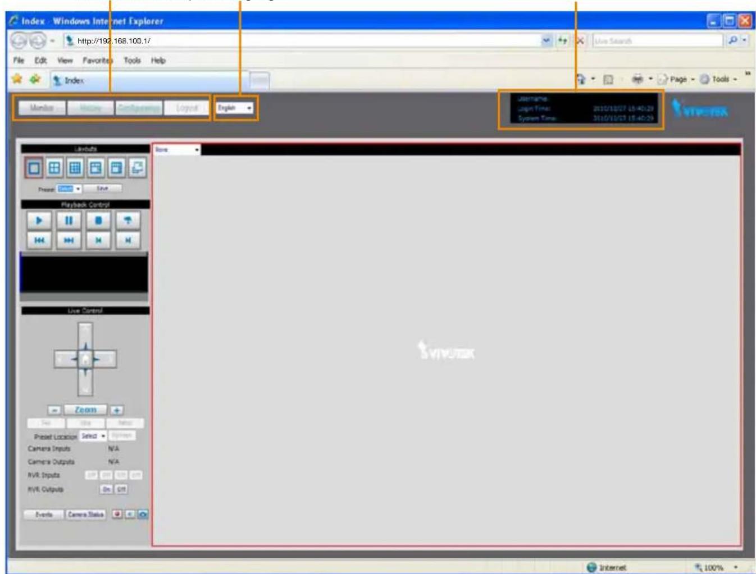Jump back with the rewind button
Viewport: 756px width, 574px height.
point(39,240)
